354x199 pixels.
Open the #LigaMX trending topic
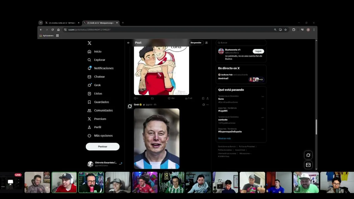(x=223, y=111)
